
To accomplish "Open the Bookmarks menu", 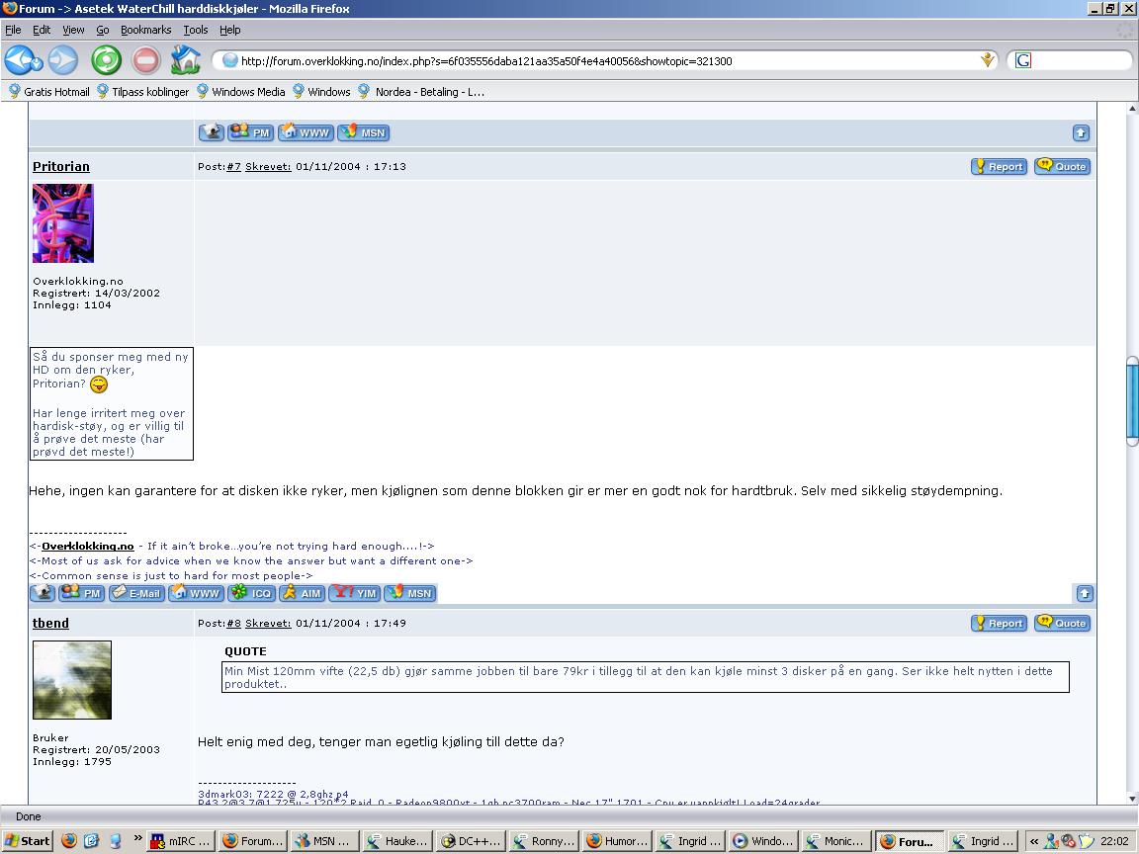I will click(x=146, y=30).
